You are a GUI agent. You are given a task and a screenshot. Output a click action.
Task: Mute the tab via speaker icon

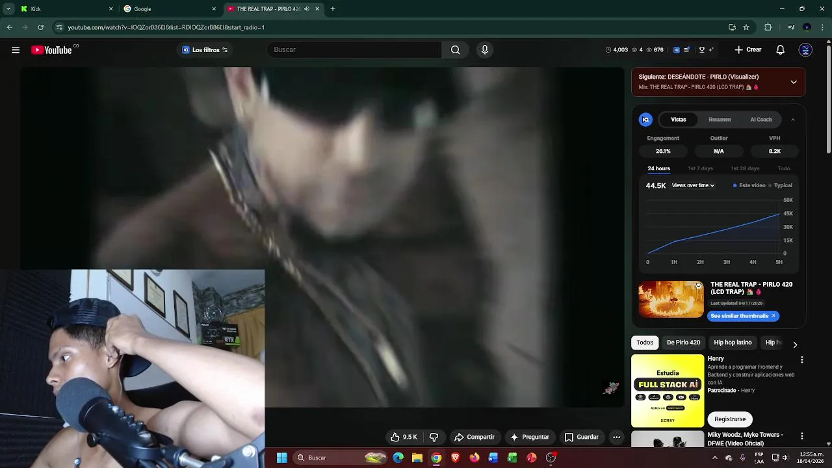click(307, 9)
